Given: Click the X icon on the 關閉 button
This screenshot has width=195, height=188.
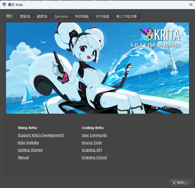Looking at the screenshot, I should (174, 183).
